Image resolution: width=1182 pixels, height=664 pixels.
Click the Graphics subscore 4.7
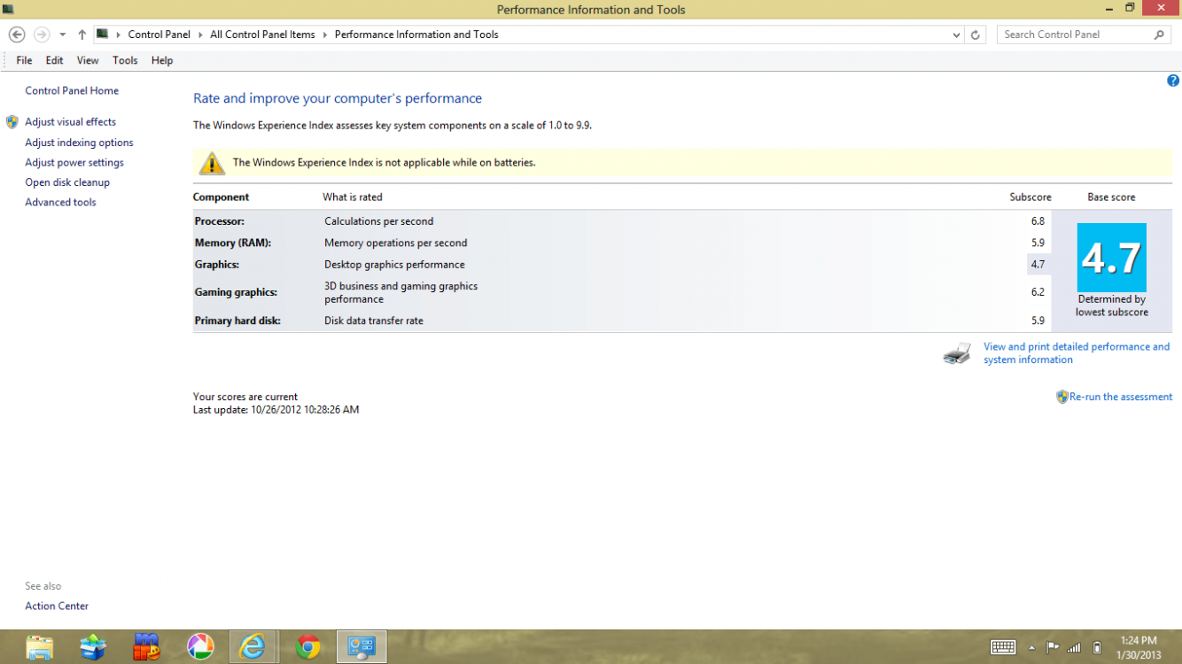[x=1038, y=265]
